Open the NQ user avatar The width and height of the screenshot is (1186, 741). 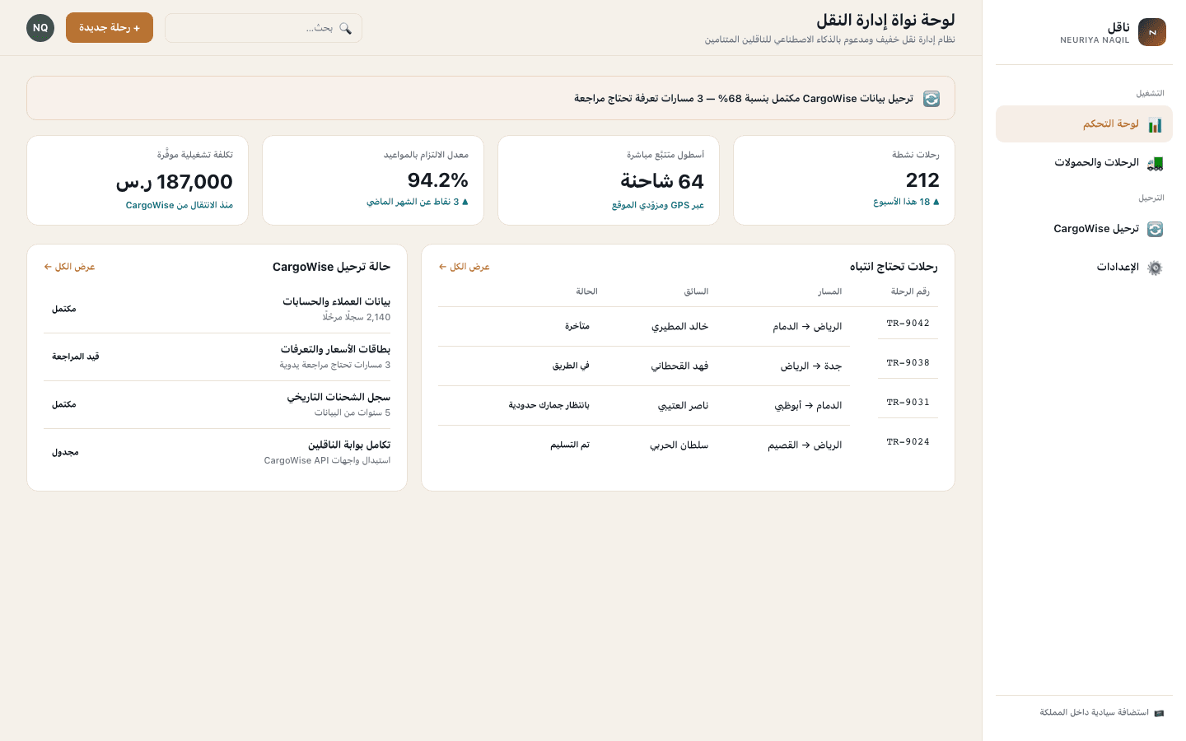(x=40, y=28)
